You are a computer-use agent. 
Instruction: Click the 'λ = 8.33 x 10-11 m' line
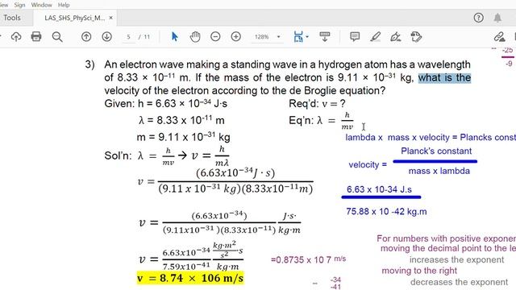[181, 120]
